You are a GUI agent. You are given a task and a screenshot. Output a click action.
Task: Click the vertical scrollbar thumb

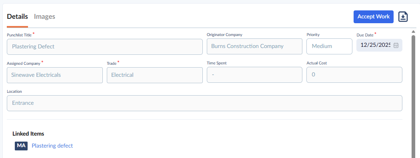click(413, 96)
